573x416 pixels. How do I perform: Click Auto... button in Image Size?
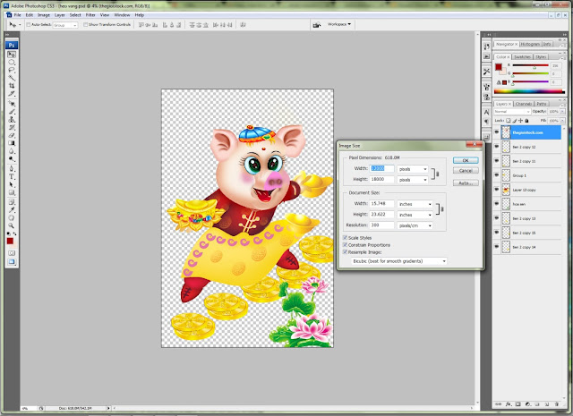point(466,183)
